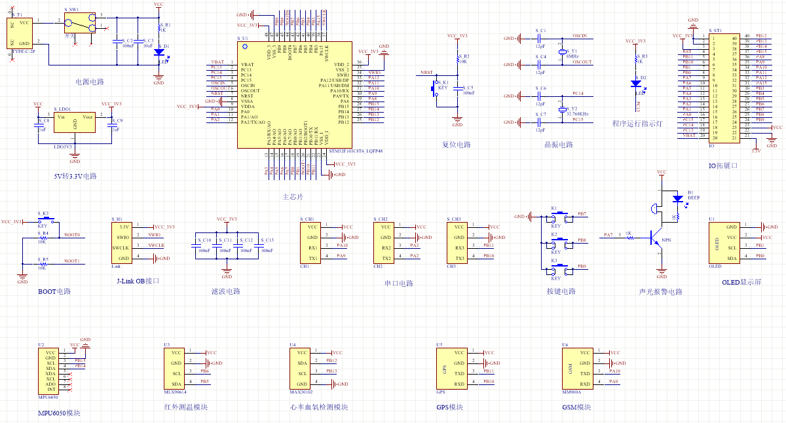Select the SWCLK net label on J-Link header

[x=156, y=245]
